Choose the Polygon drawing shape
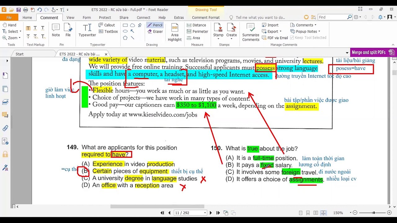The width and height of the screenshot is (397, 223). (x=125, y=38)
